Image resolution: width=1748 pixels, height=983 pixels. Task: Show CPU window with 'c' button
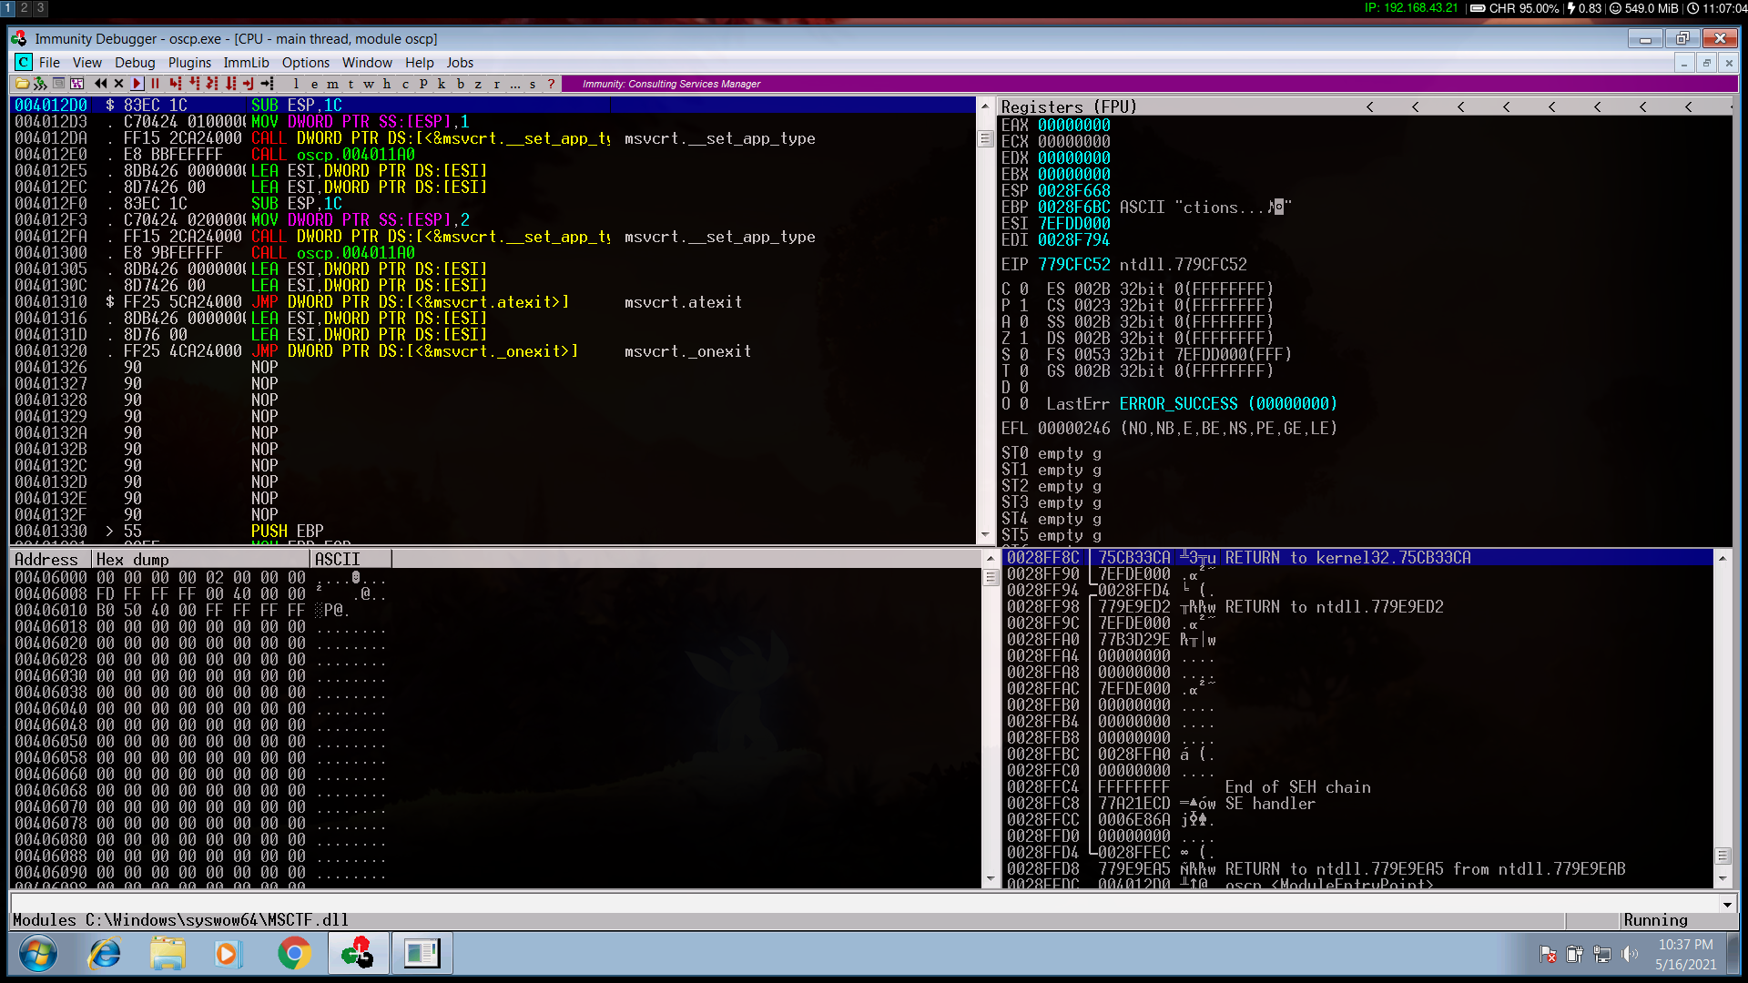[405, 84]
